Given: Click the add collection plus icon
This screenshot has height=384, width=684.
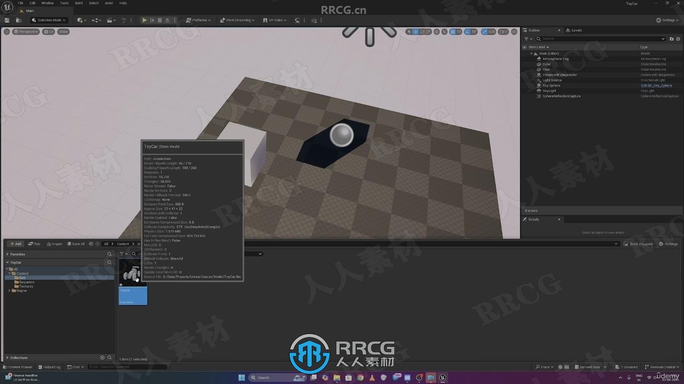Looking at the screenshot, I should click(x=102, y=358).
